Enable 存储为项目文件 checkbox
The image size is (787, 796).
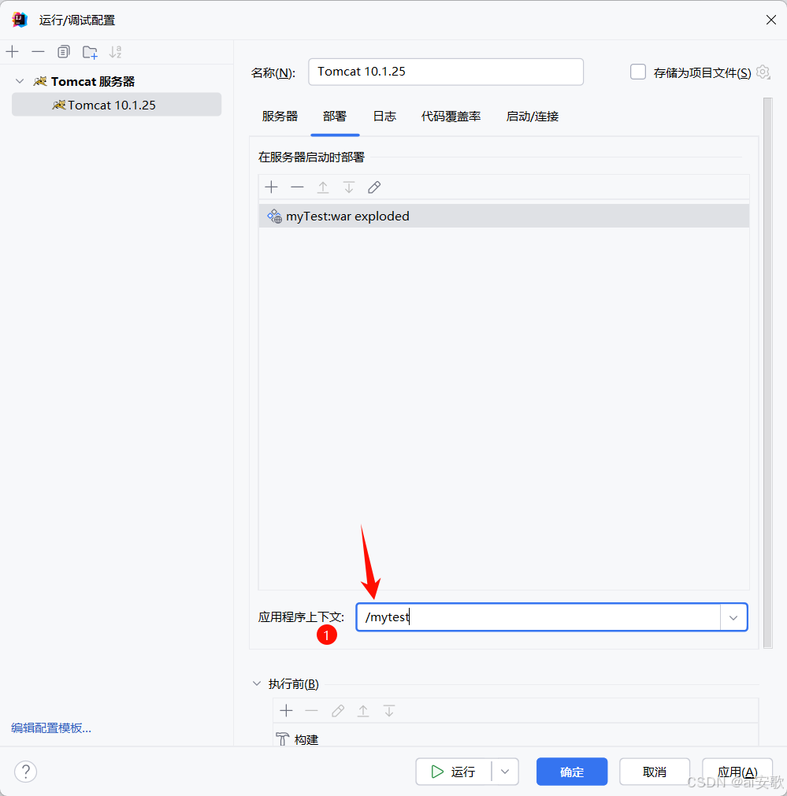click(638, 72)
